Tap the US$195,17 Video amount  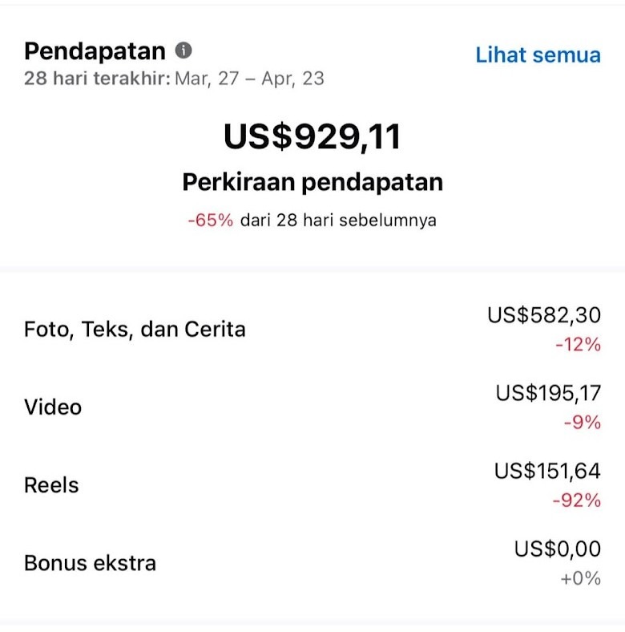pos(548,393)
